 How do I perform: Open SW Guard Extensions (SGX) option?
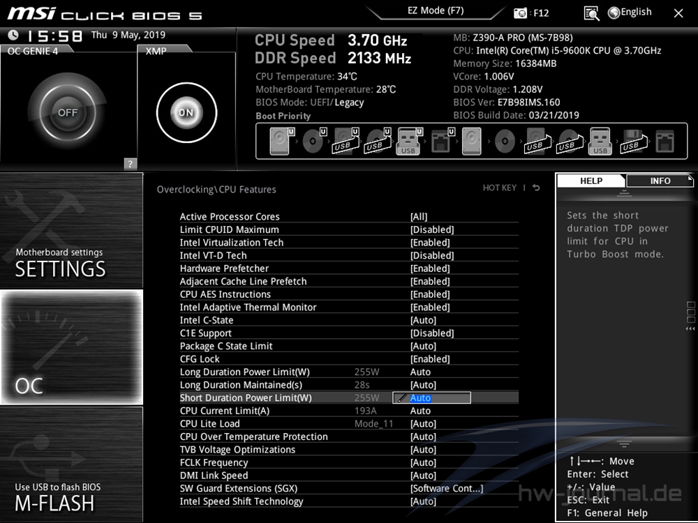(x=349, y=488)
